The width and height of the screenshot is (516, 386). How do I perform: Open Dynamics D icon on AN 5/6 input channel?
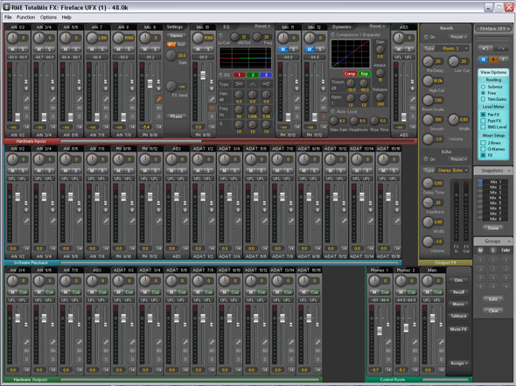pos(80,116)
